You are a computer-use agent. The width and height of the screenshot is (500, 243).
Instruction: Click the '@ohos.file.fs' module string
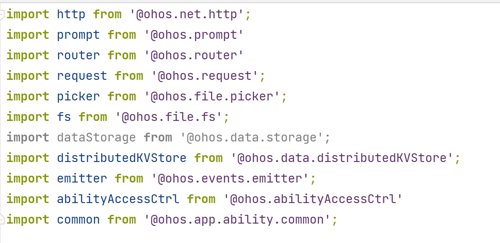[x=168, y=117]
